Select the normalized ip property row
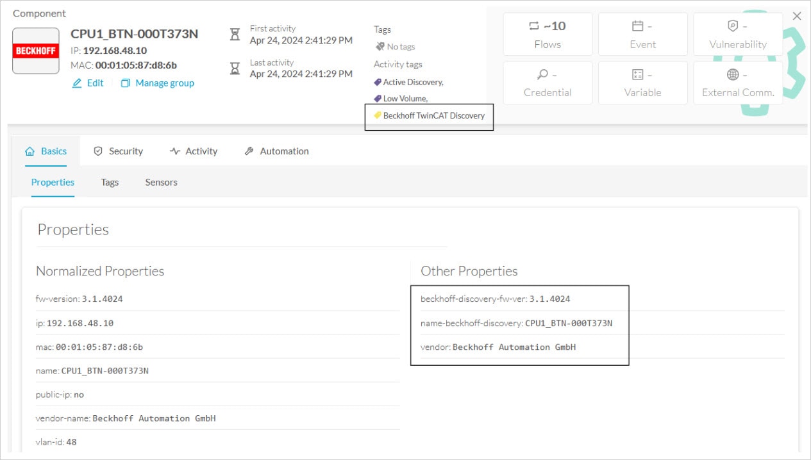Image resolution: width=811 pixels, height=460 pixels. [217, 323]
